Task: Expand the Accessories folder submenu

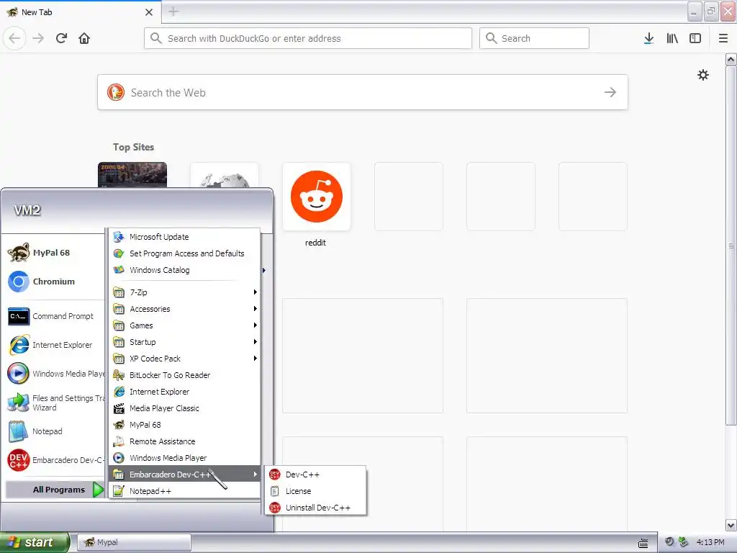Action: tap(185, 308)
